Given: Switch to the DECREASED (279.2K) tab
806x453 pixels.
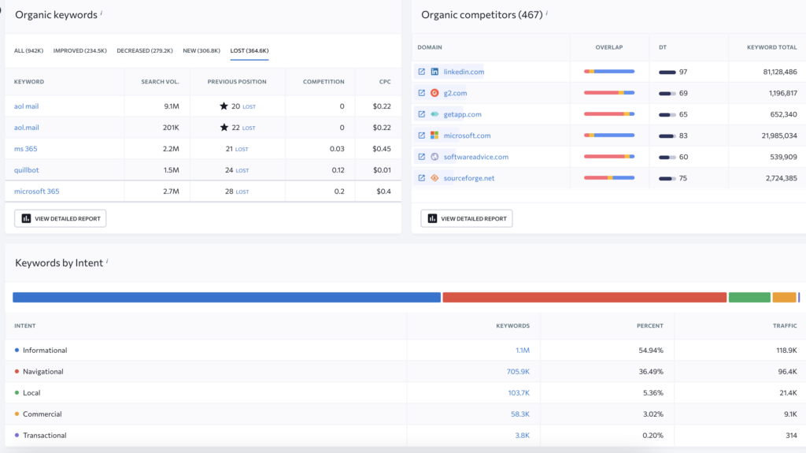Looking at the screenshot, I should pyautogui.click(x=145, y=50).
